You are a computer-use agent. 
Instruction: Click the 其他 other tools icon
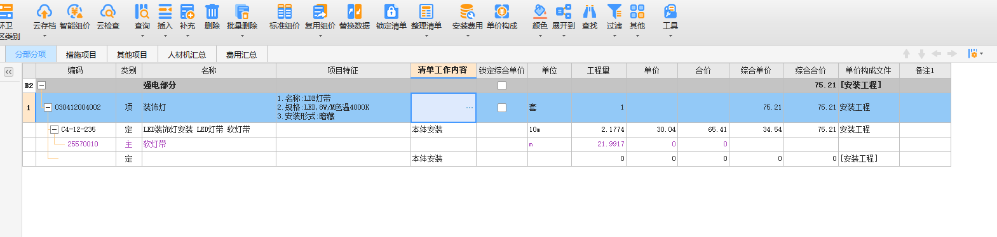coord(637,11)
